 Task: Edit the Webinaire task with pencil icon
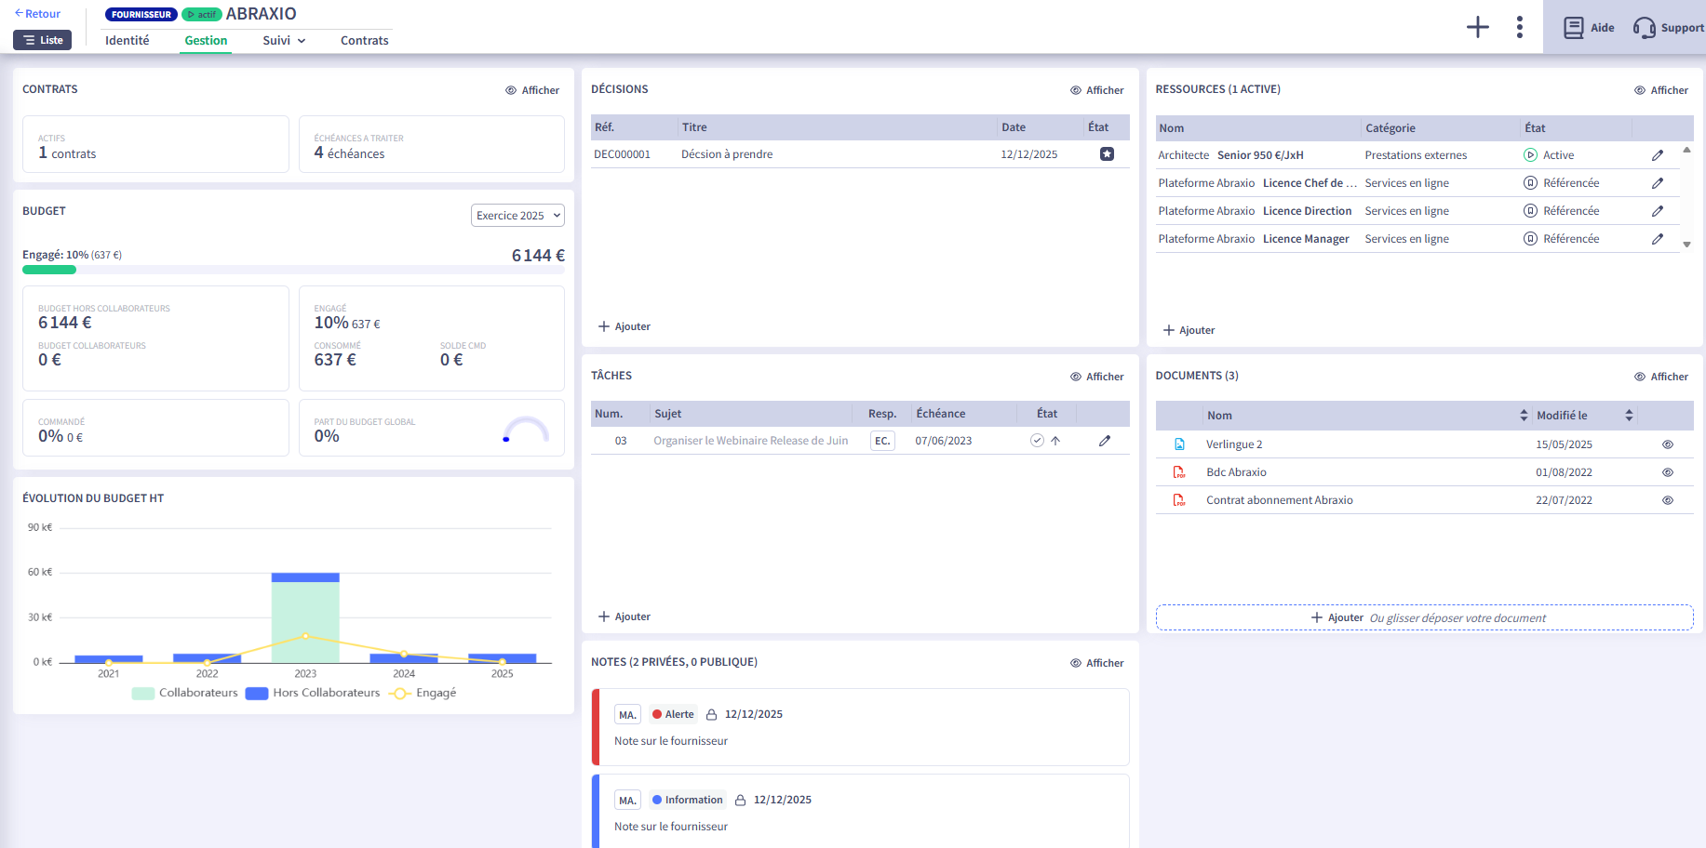click(1104, 441)
